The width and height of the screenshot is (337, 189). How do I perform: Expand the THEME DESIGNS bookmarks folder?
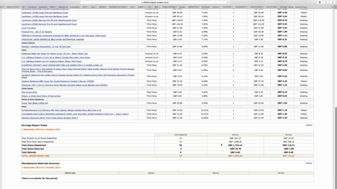tap(170, 7)
